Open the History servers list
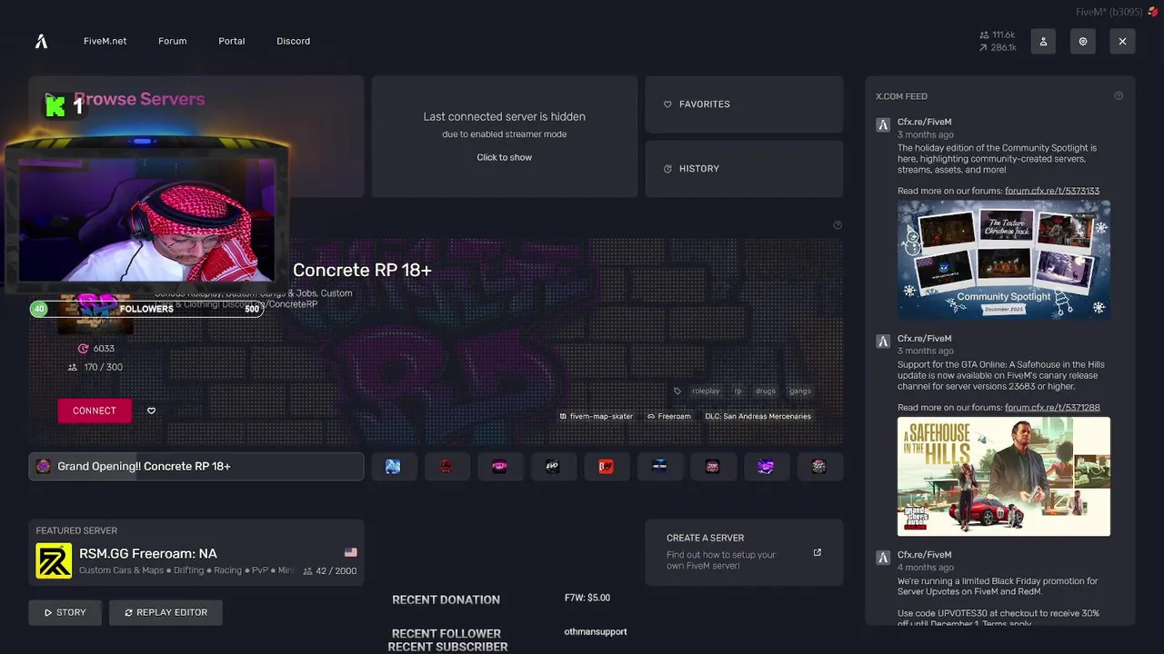 [744, 168]
